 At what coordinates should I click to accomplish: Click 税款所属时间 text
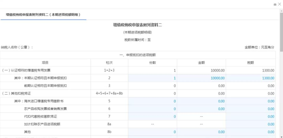138,40
